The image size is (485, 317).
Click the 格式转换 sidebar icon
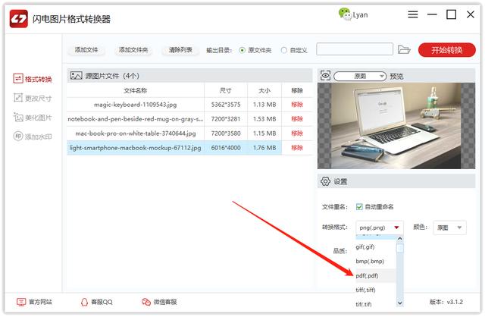[18, 79]
